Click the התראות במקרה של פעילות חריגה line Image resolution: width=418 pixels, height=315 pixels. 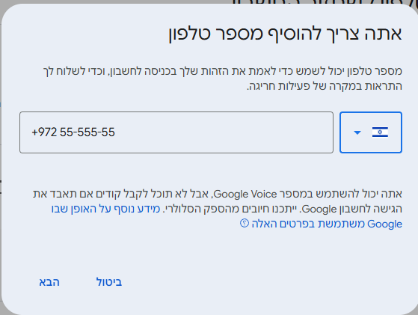[x=325, y=86]
